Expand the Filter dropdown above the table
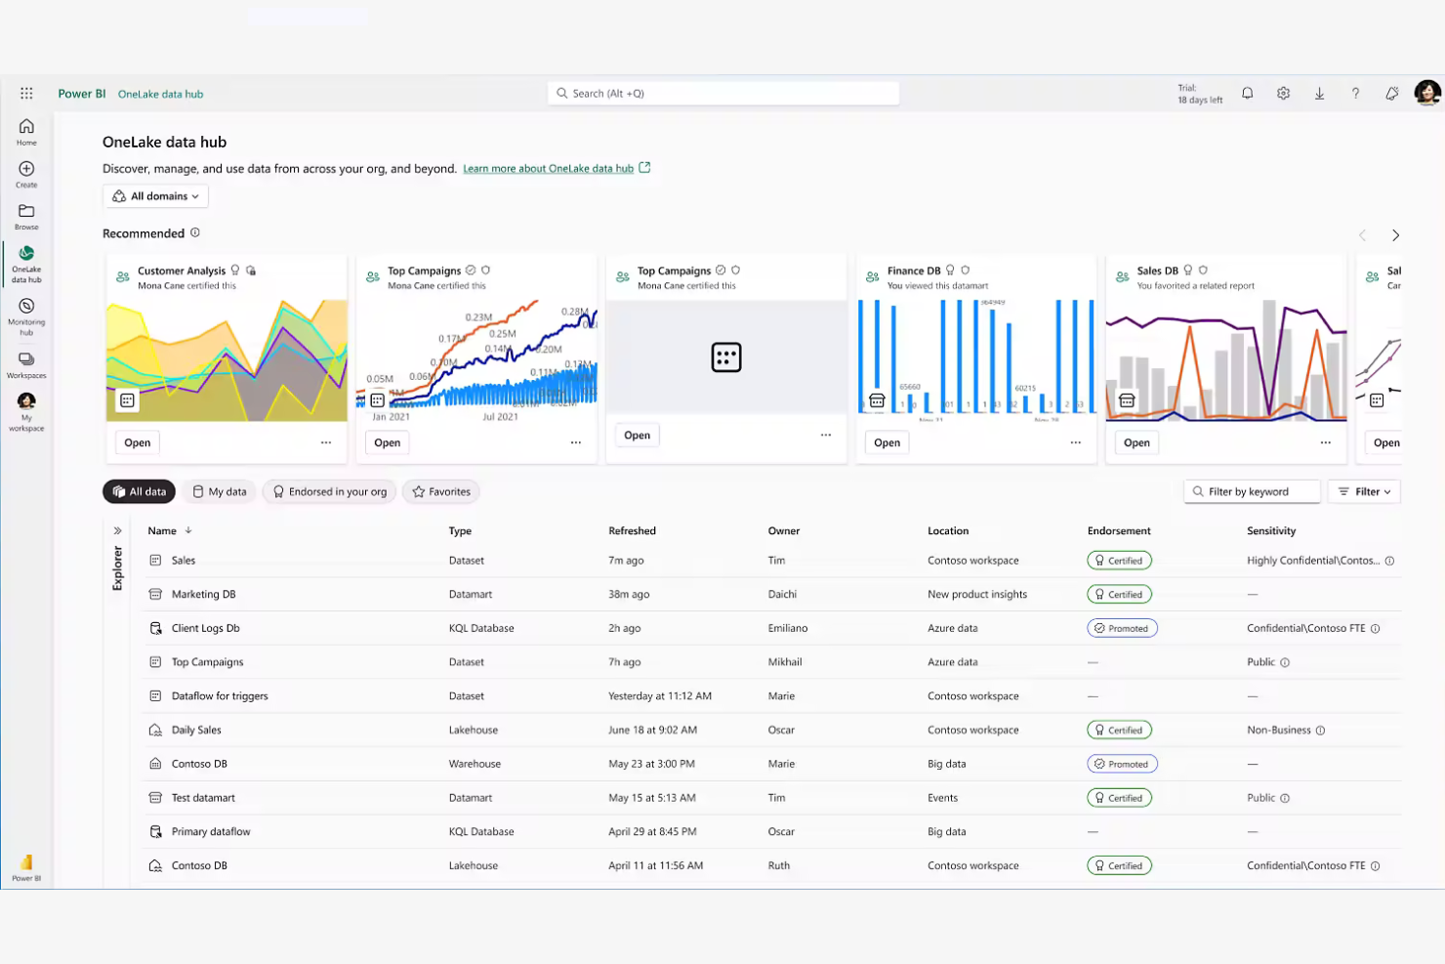This screenshot has height=964, width=1445. [1364, 491]
